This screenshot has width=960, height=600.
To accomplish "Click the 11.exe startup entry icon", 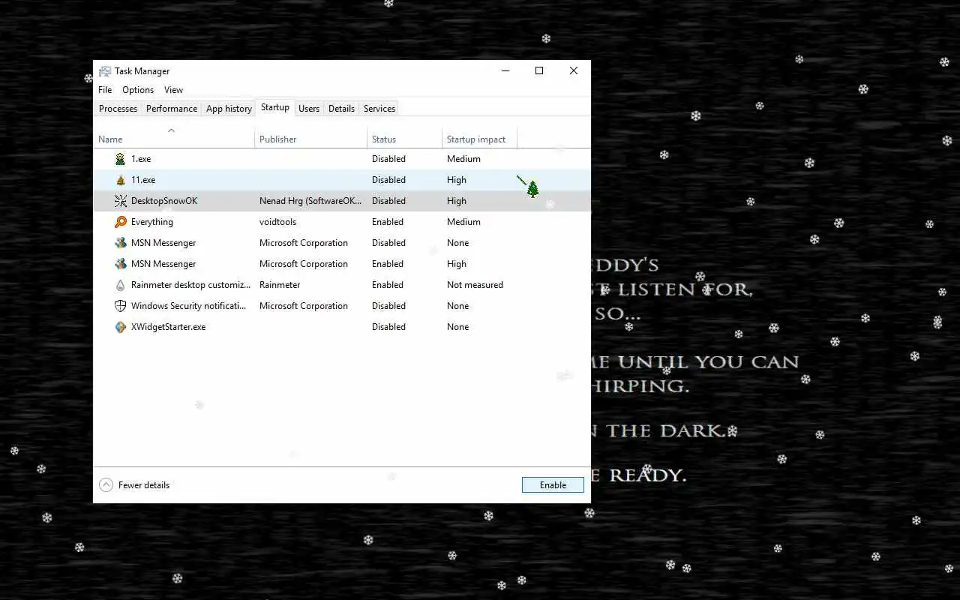I will click(x=120, y=180).
